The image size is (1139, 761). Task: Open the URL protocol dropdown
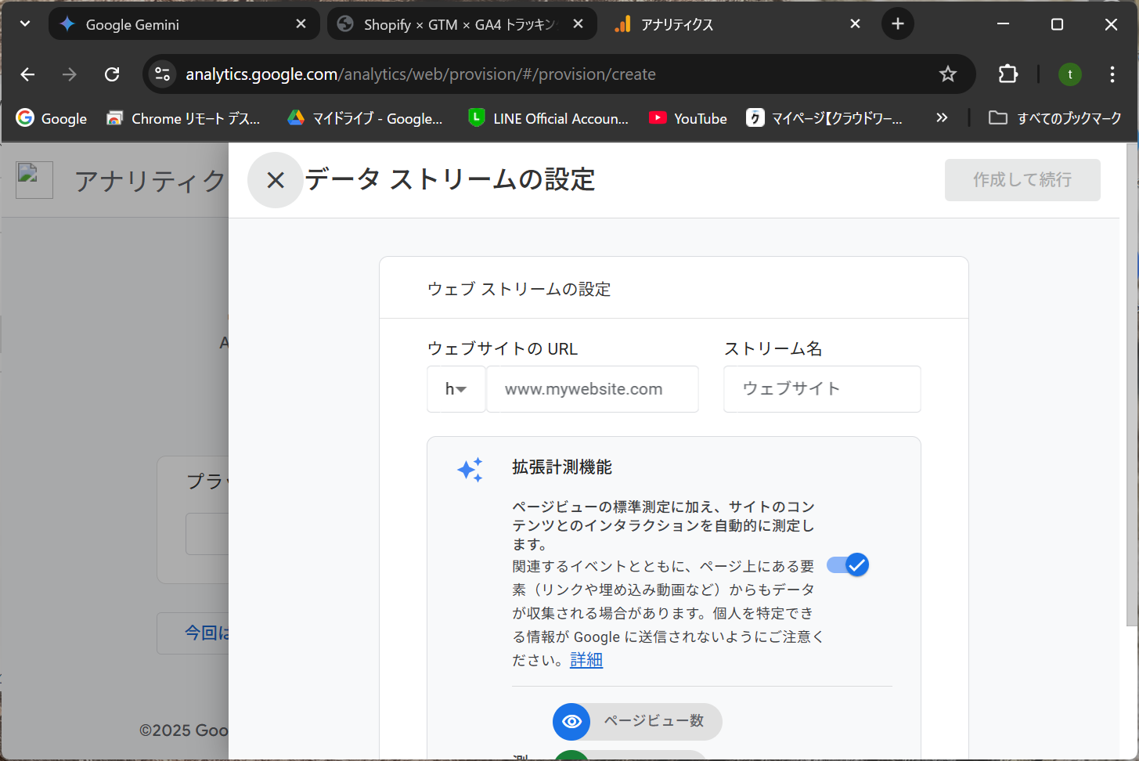click(456, 389)
